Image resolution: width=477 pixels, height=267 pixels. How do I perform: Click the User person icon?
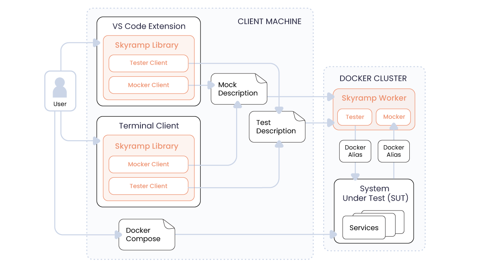click(60, 87)
